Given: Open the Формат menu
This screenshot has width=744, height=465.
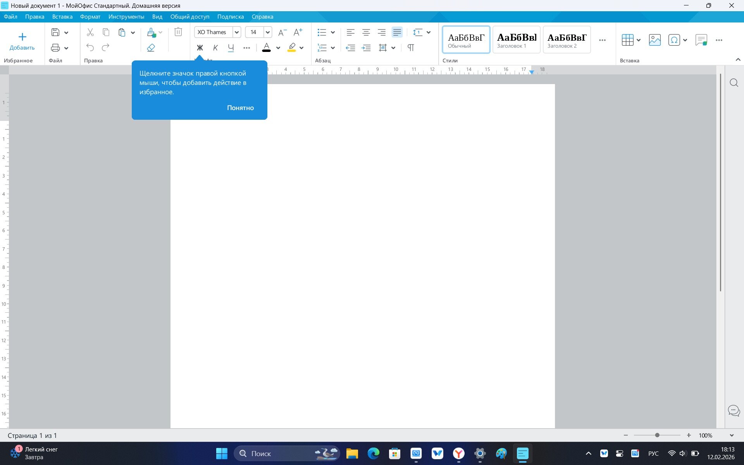Looking at the screenshot, I should coord(90,17).
